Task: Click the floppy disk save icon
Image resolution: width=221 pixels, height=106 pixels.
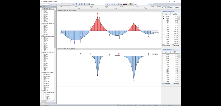Action: [x=87, y=5]
